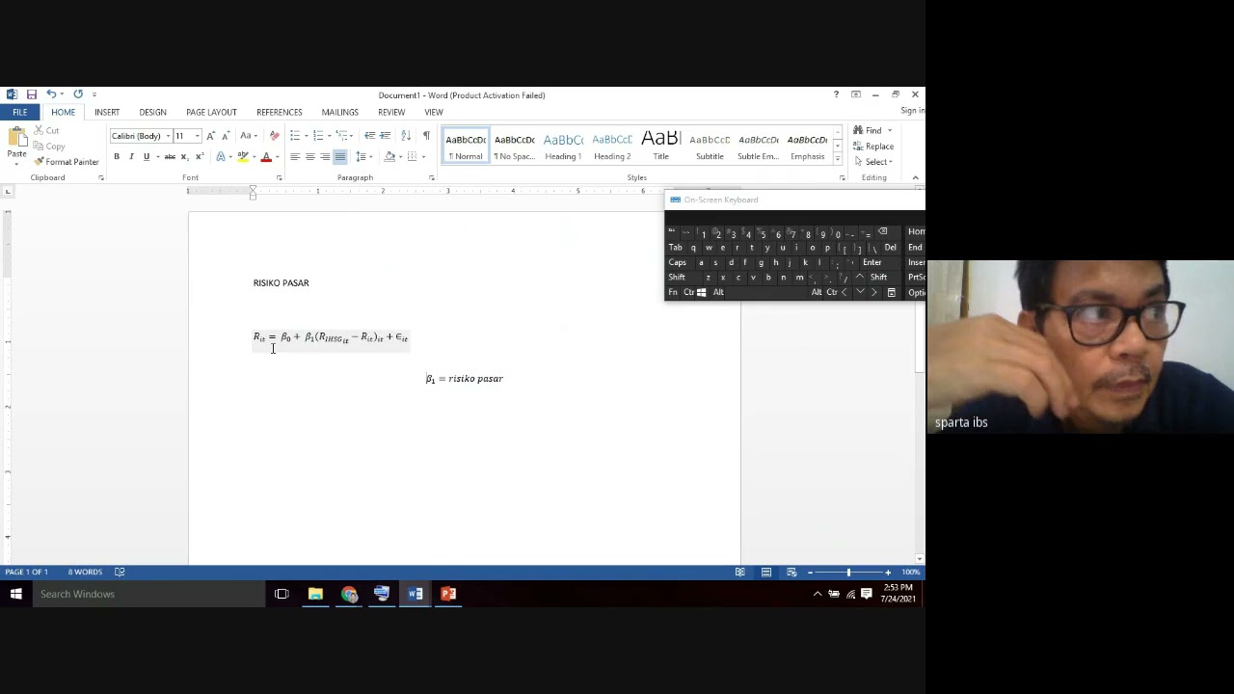Open Word Help with the question mark
Viewport: 1234px width, 694px height.
point(836,94)
